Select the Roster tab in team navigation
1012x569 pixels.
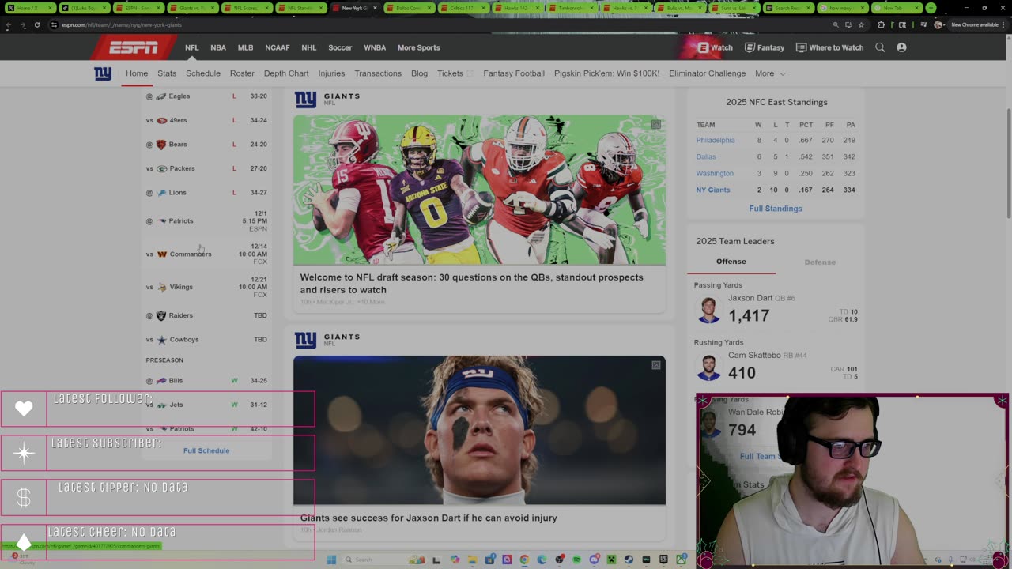[x=242, y=73]
